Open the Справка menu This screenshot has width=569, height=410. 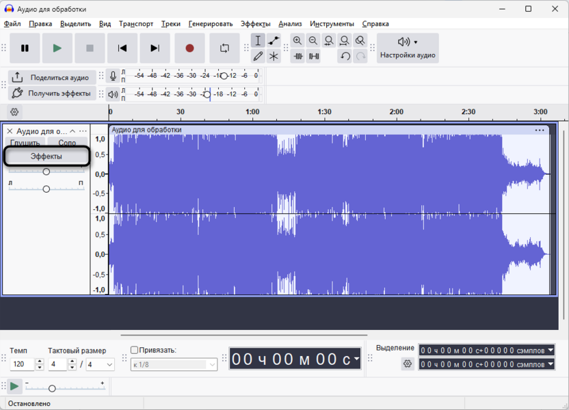(375, 23)
